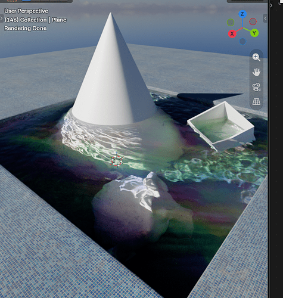Snap view to the red X axis
This screenshot has height=298, width=283.
(232, 33)
